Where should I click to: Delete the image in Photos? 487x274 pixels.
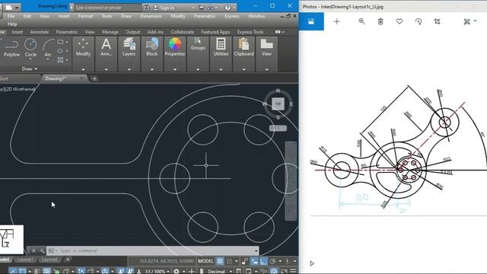tap(380, 21)
